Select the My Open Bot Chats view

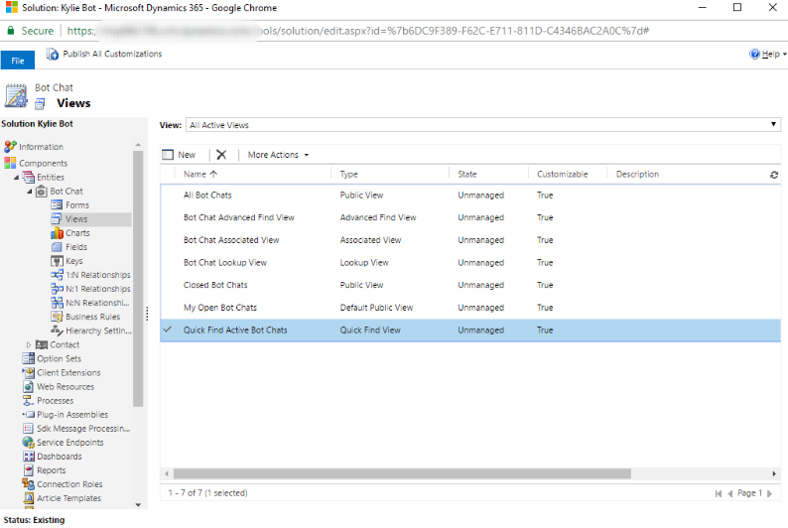(469, 308)
